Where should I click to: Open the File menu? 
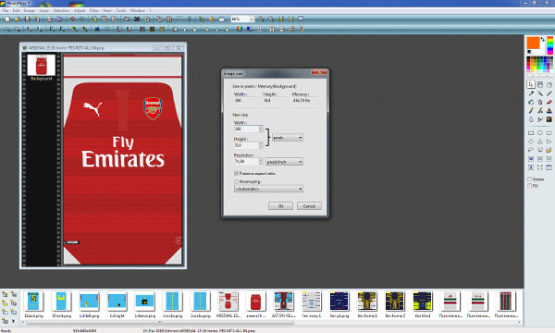(6, 10)
